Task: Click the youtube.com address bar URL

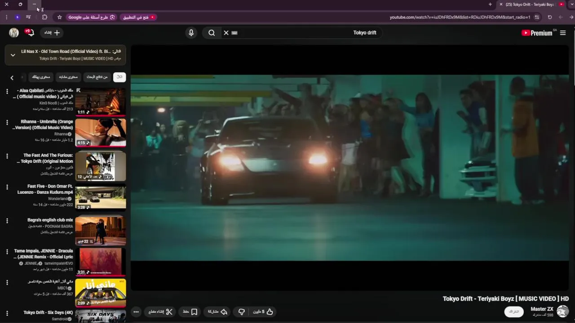Action: pyautogui.click(x=460, y=17)
